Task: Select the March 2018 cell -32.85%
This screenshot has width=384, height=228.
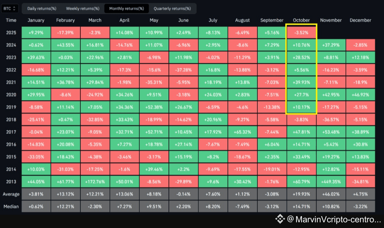Action: click(95, 120)
